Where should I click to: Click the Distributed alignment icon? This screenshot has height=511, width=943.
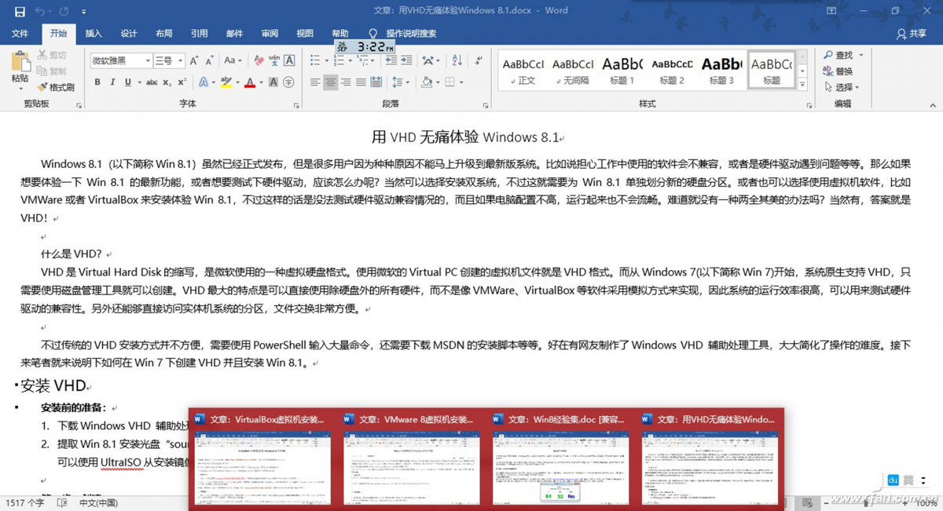pos(376,82)
